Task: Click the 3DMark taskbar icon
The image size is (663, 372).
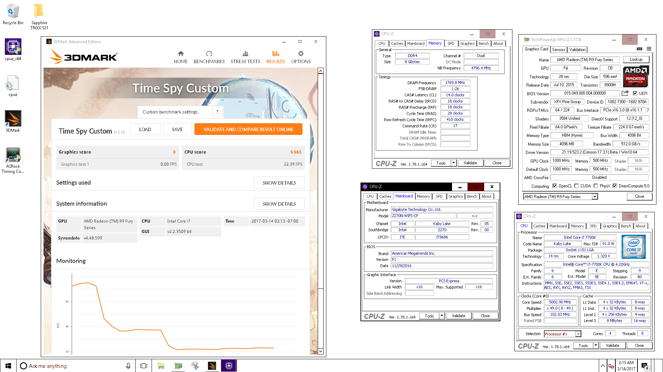Action: [212, 366]
